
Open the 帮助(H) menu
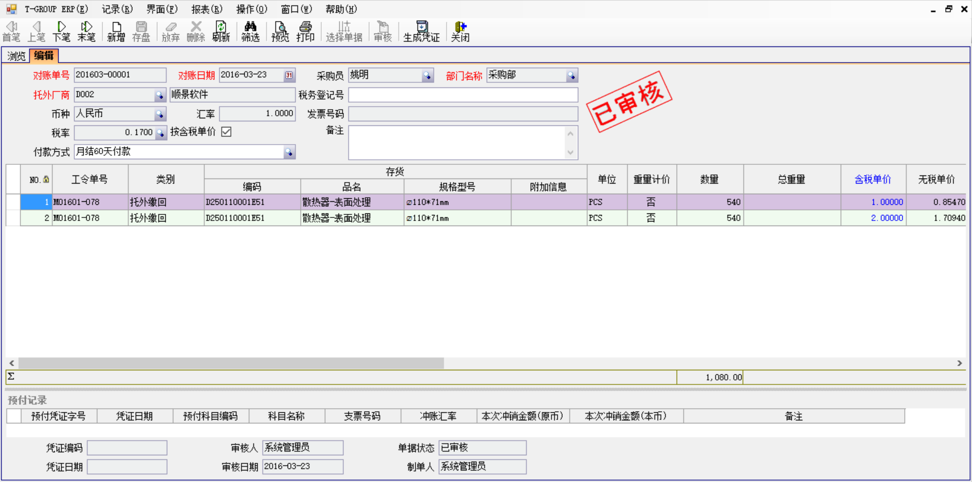pyautogui.click(x=341, y=9)
